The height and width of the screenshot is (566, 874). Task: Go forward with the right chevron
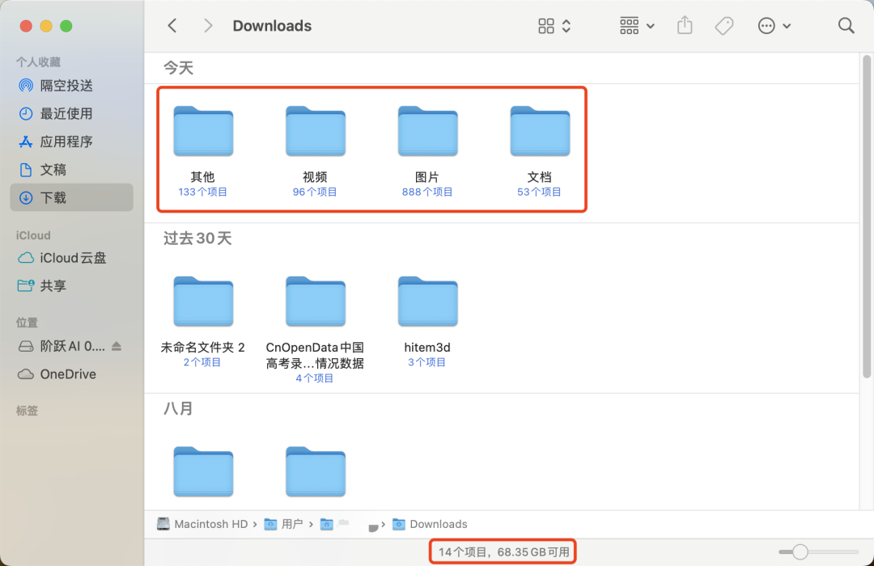coord(208,26)
